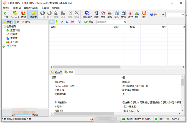This screenshot has height=123, width=187.
Task: Switch to the 起始页 tab
Action: point(56,72)
